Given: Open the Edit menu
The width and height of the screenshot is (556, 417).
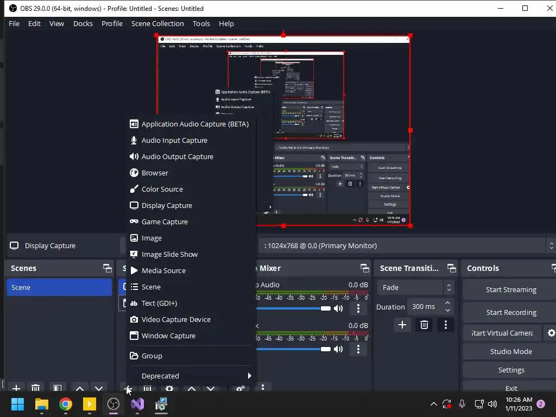Looking at the screenshot, I should [34, 24].
